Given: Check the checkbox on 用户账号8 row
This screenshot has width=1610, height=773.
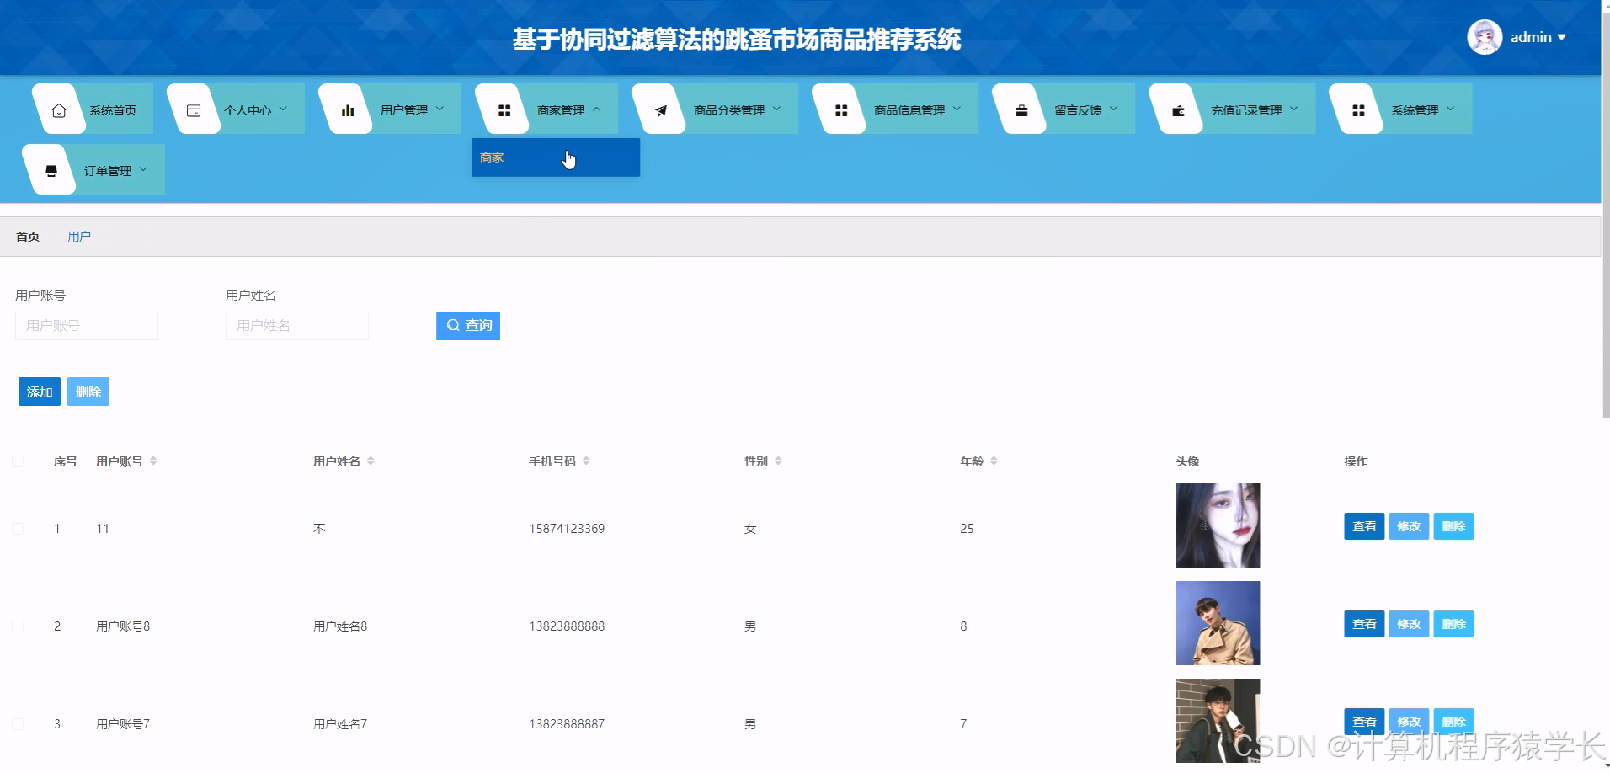Looking at the screenshot, I should coord(19,626).
